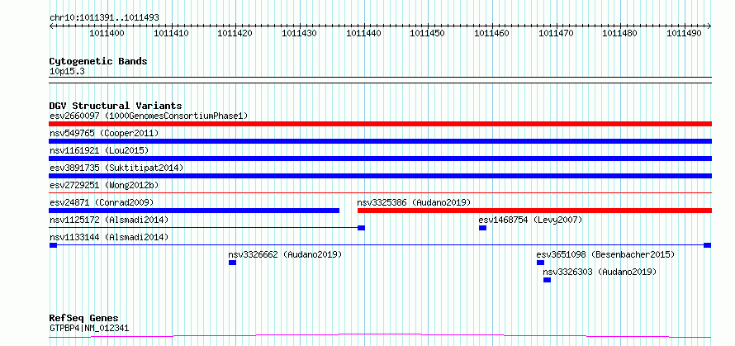The height and width of the screenshot is (346, 735).
Task: Click the blue block under nsv3326662 (Audano2019)
Action: 232,263
